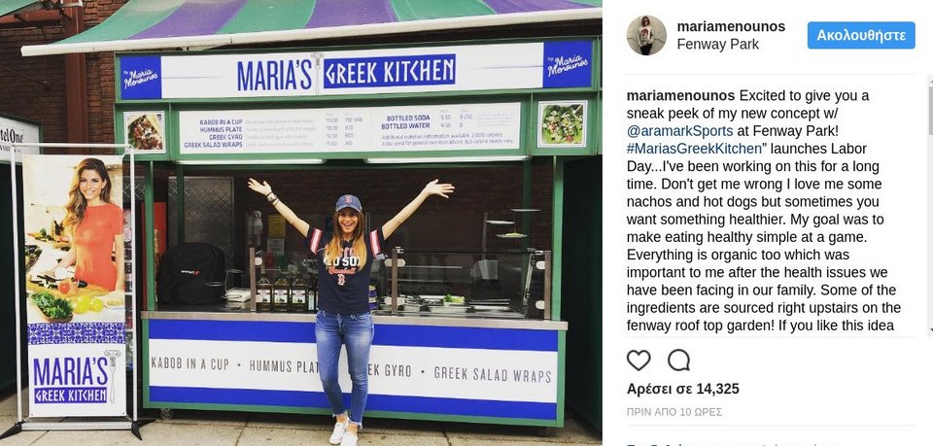Click the Greek Salad Wraps text on counter

coord(493,374)
